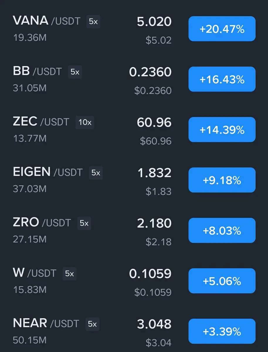Click the +5.06% change button
This screenshot has width=268, height=352.
coord(222,281)
